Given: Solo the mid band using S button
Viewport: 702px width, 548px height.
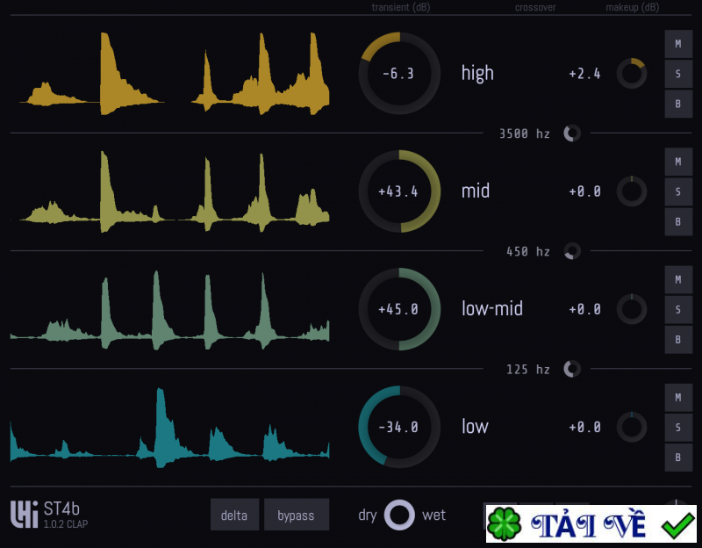Looking at the screenshot, I should pyautogui.click(x=677, y=191).
